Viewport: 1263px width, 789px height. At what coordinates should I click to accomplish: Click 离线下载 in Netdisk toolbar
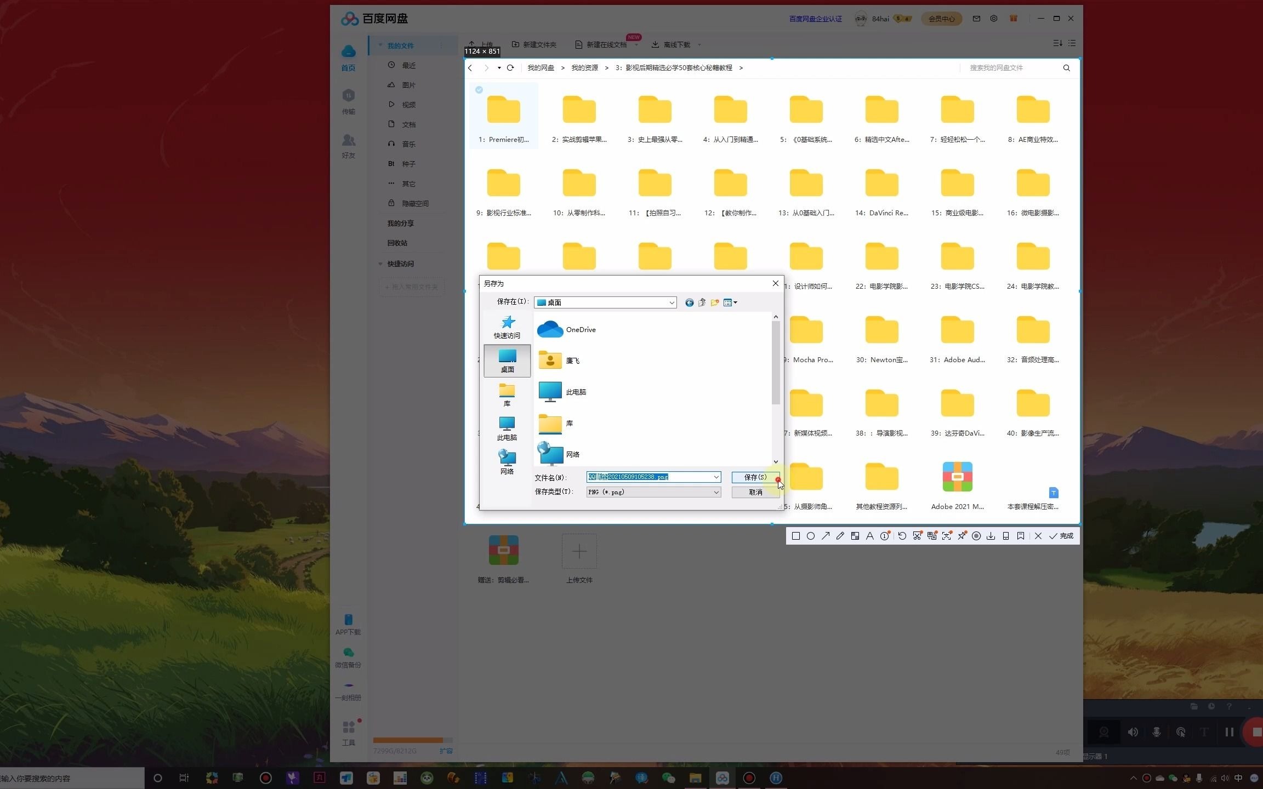pos(671,44)
